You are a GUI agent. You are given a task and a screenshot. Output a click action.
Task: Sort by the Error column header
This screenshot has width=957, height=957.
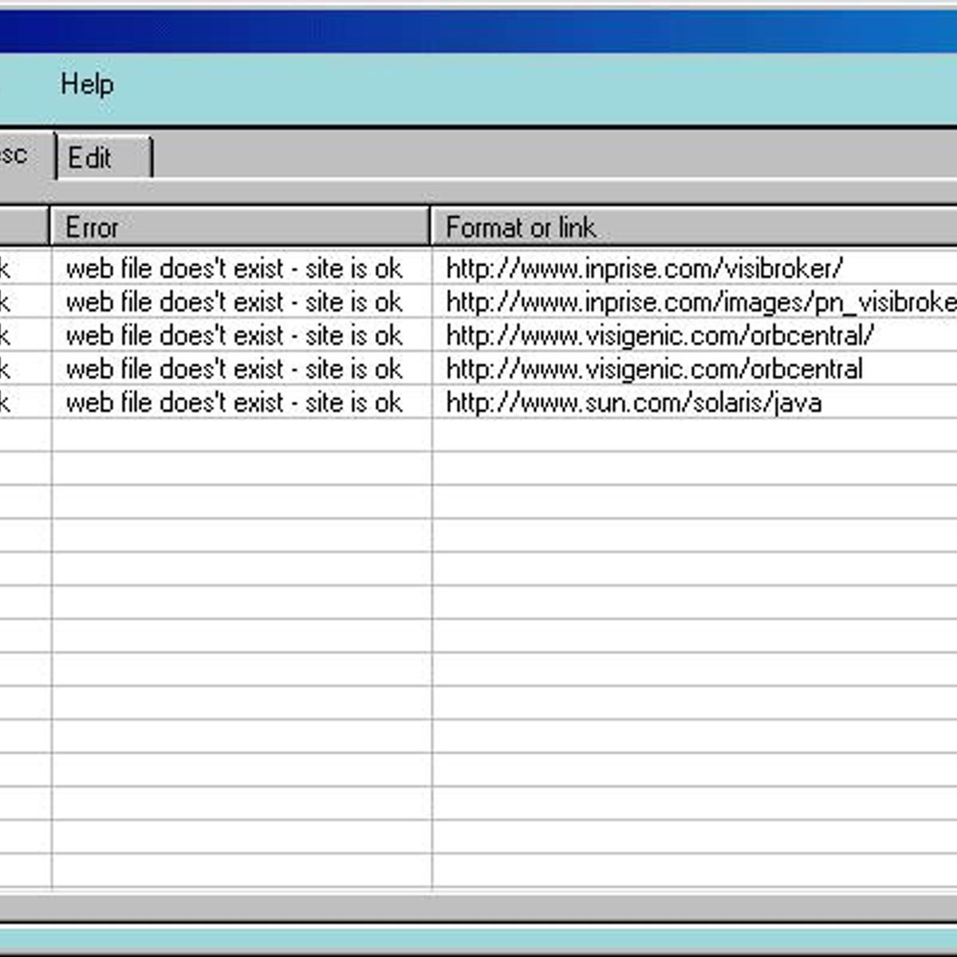pos(239,227)
